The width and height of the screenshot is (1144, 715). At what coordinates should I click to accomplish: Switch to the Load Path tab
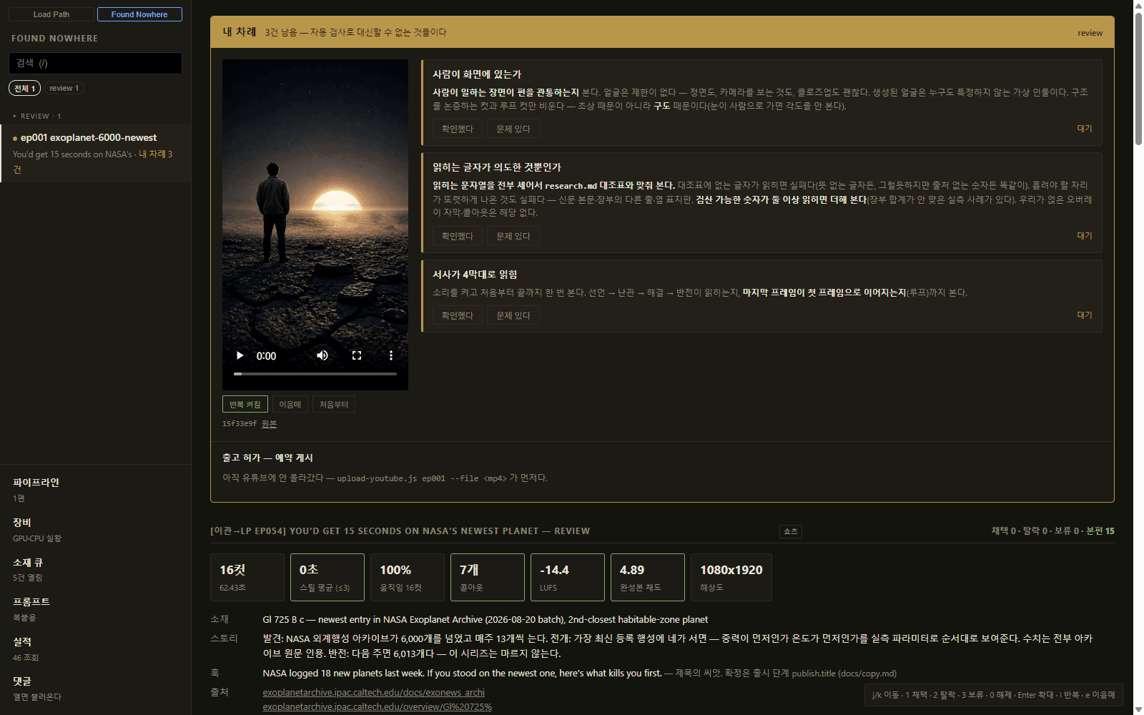(x=51, y=14)
